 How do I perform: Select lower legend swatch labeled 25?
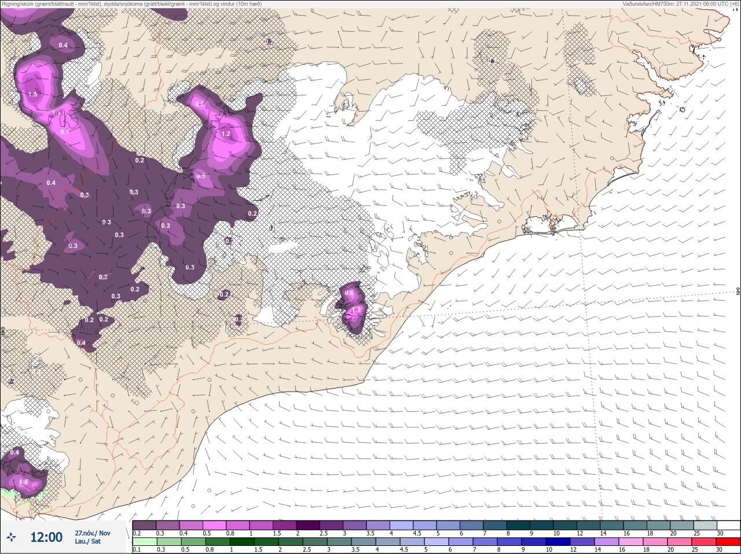[704, 541]
